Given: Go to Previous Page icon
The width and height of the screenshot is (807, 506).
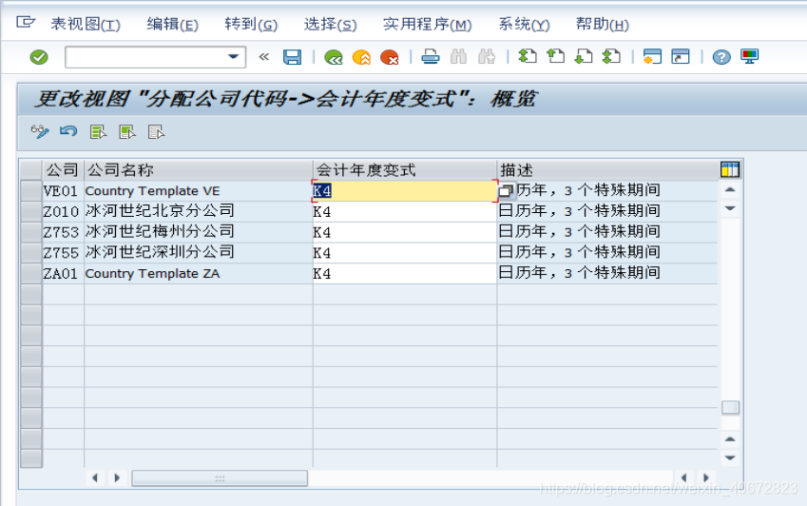Looking at the screenshot, I should 555,56.
